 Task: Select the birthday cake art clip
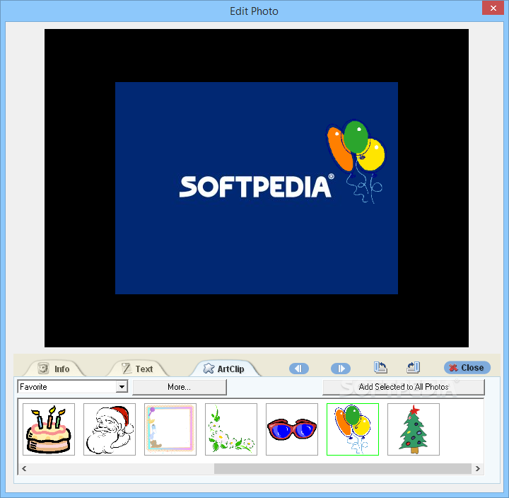49,429
